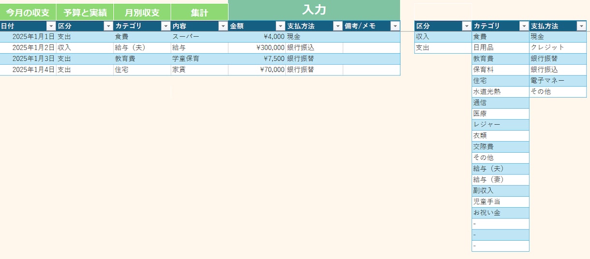The image size is (590, 259).
Task: Open the 備考/メモ column filter dropdown
Action: coord(395,26)
